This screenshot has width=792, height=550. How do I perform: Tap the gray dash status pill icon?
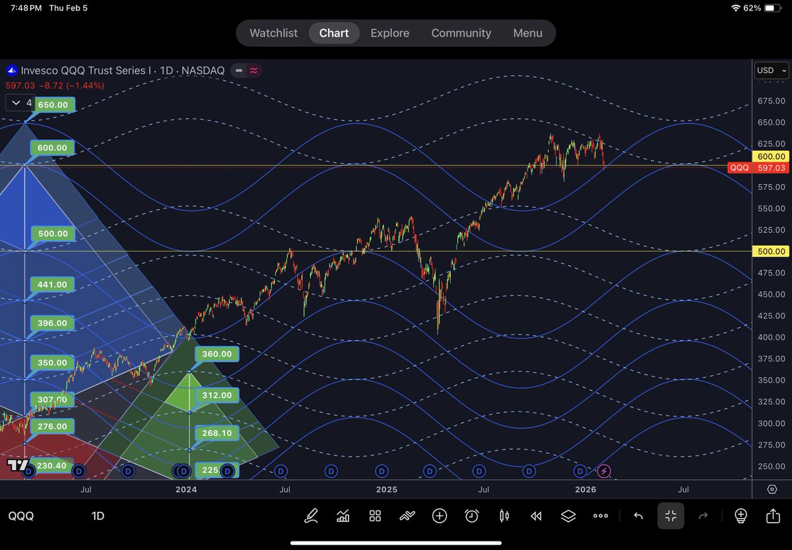(x=238, y=71)
